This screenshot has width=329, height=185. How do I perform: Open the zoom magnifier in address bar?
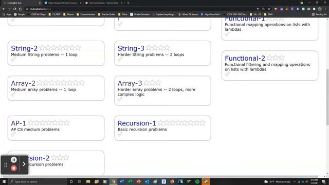point(263,9)
